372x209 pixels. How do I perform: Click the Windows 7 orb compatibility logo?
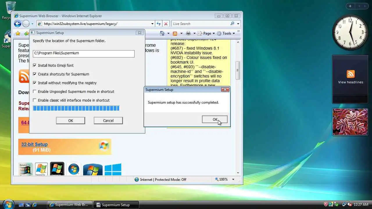click(x=74, y=169)
